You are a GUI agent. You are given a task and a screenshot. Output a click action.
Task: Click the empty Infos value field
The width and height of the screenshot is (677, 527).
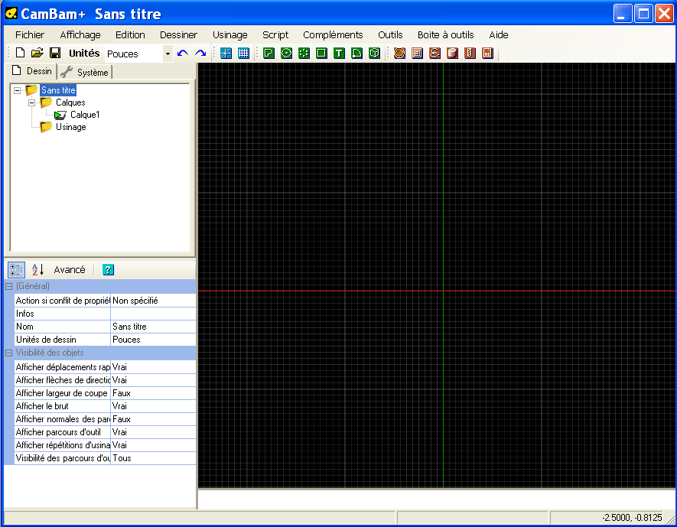click(153, 314)
